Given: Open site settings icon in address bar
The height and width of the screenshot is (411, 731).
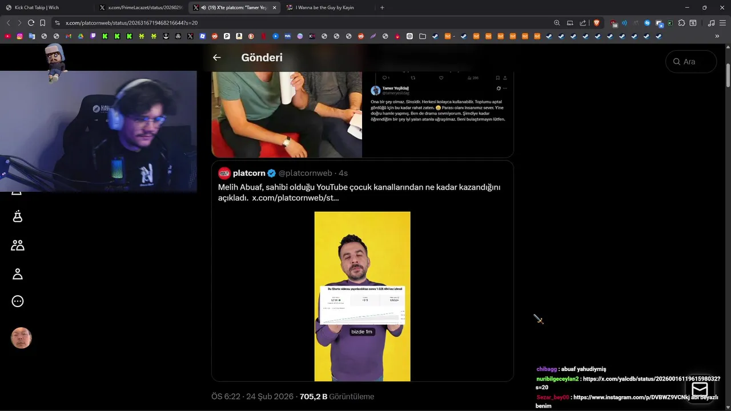Looking at the screenshot, I should [57, 23].
